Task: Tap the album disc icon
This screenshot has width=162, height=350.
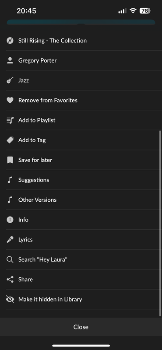Action: pyautogui.click(x=10, y=41)
